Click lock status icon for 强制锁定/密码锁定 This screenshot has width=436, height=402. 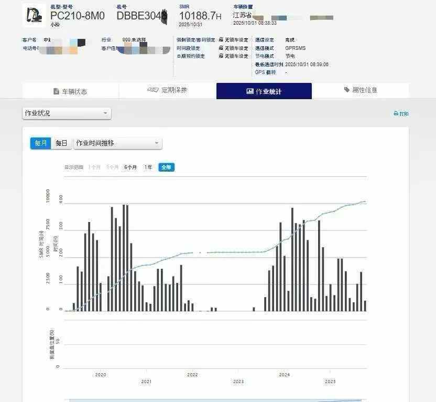click(221, 40)
